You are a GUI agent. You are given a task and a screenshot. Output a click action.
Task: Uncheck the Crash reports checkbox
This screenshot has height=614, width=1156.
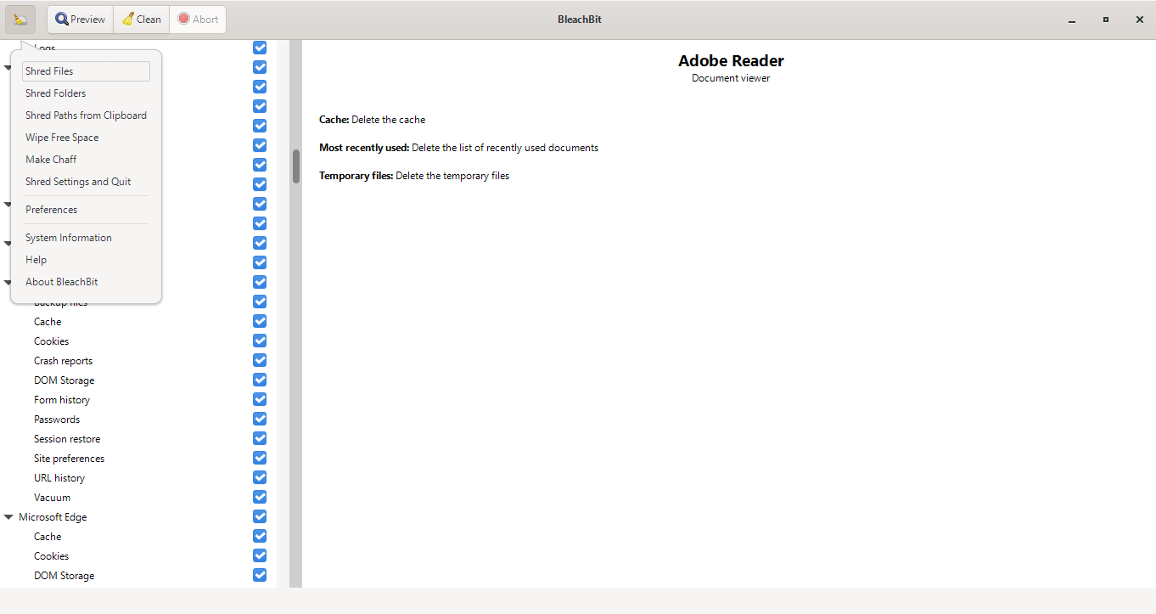tap(260, 360)
